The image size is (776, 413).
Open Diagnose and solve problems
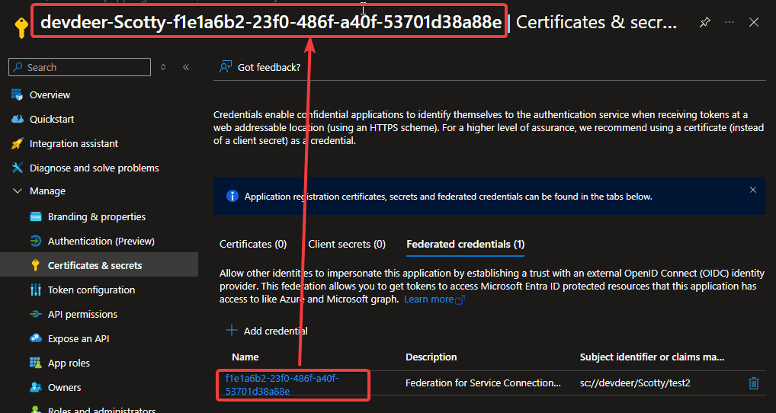94,168
